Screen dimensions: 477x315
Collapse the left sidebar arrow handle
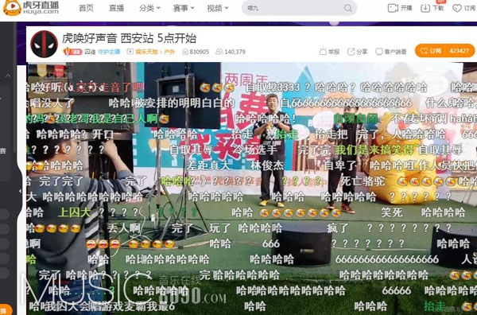[20, 191]
